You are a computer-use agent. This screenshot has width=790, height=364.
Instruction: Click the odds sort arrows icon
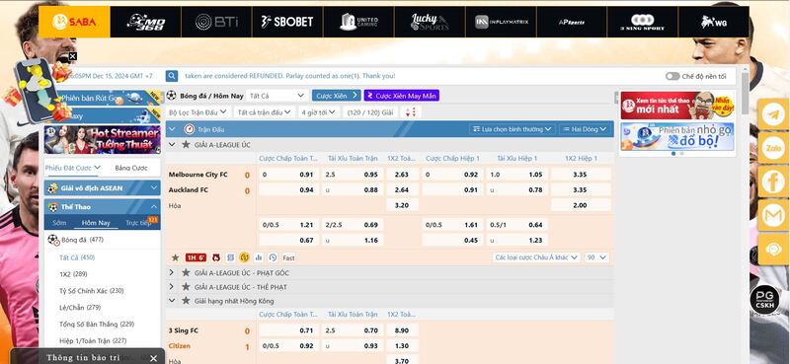tap(411, 112)
